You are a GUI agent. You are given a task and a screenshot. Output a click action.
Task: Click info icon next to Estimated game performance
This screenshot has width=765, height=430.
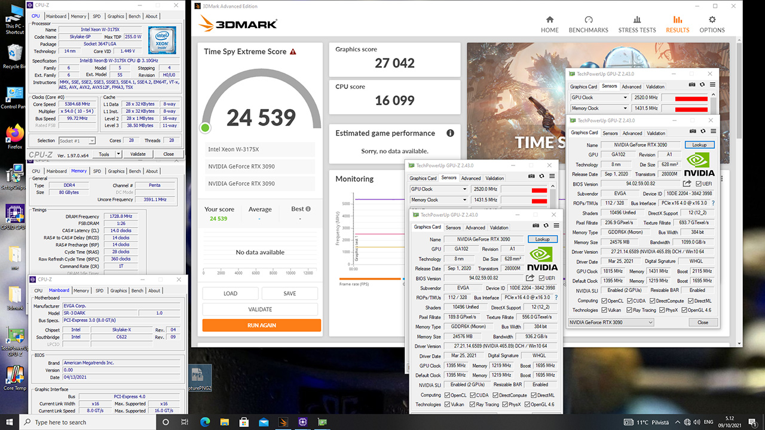pos(450,133)
